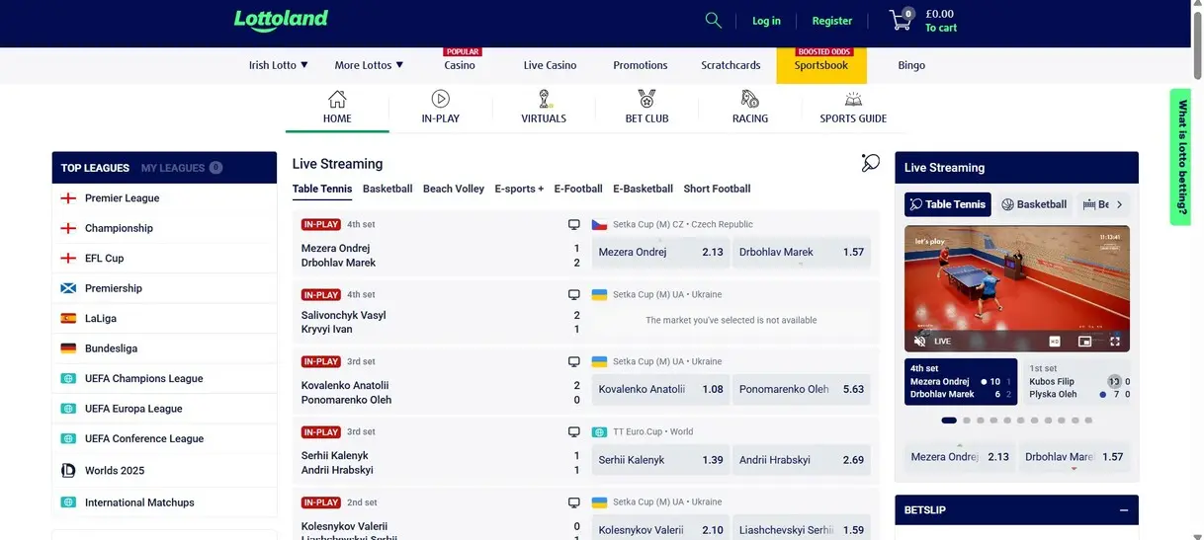Open Casino from navigation menu
Screen dimensions: 1204x540
(x=460, y=65)
